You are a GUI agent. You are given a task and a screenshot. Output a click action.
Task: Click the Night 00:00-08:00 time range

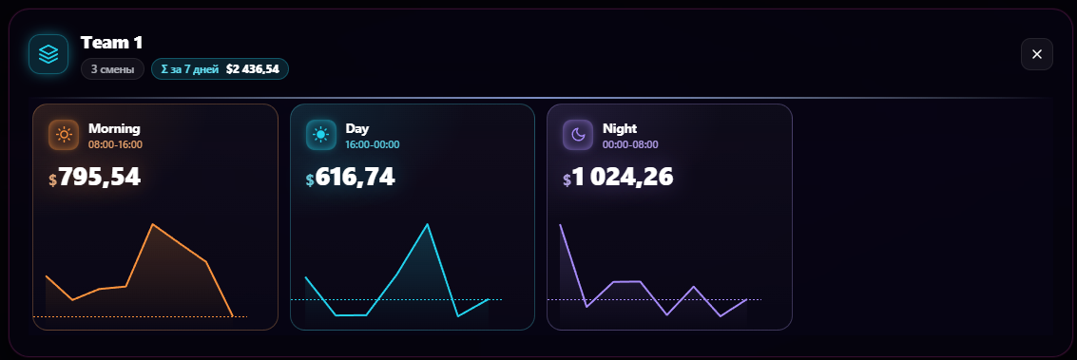pos(630,144)
